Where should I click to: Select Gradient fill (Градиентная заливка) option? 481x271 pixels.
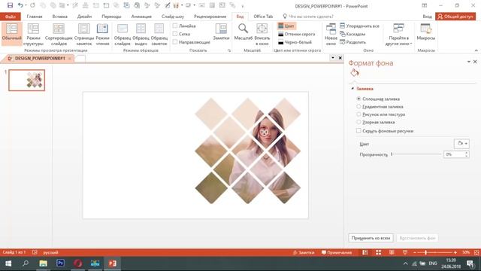pos(358,106)
